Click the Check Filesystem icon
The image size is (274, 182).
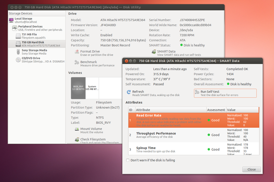pos(77,140)
